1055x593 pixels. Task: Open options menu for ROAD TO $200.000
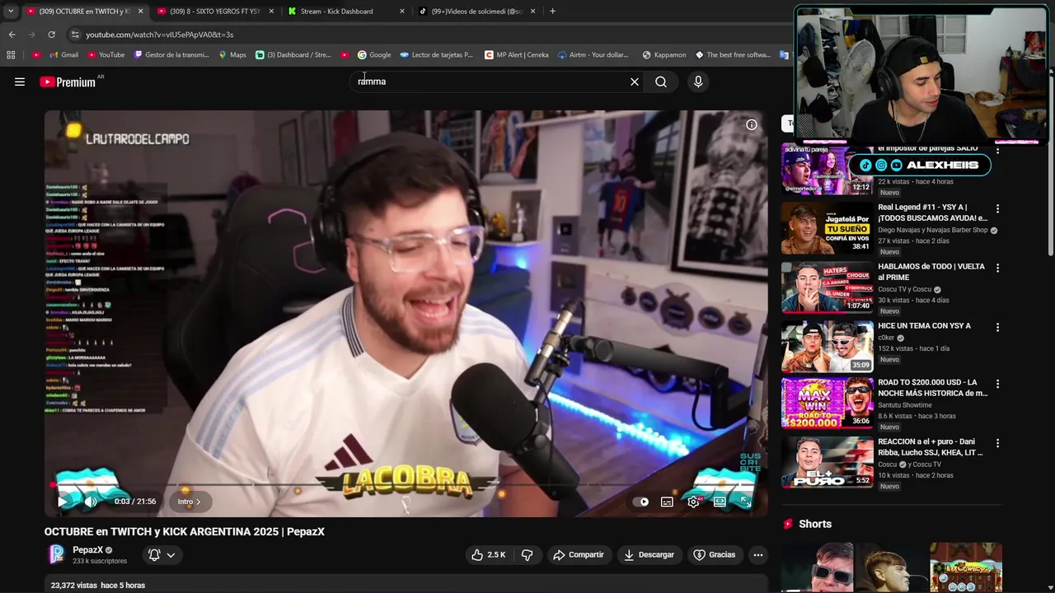pyautogui.click(x=997, y=384)
